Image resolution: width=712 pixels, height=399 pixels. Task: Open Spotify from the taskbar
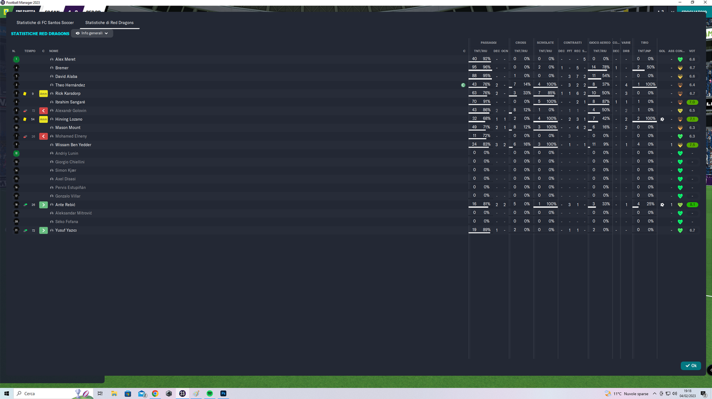coord(210,393)
